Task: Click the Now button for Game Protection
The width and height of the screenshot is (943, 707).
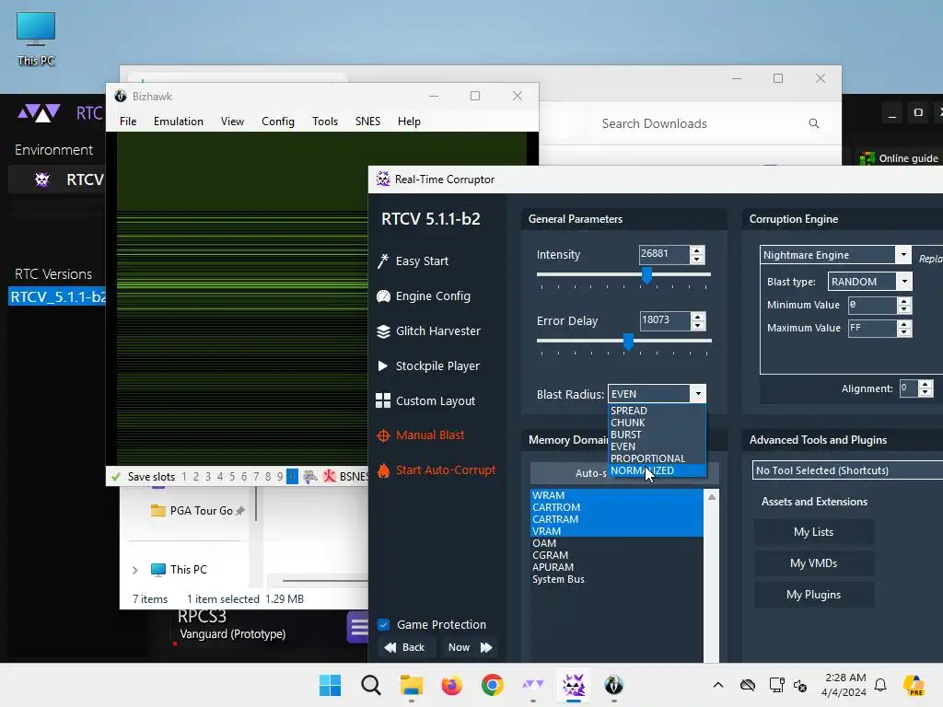Action: click(x=471, y=647)
